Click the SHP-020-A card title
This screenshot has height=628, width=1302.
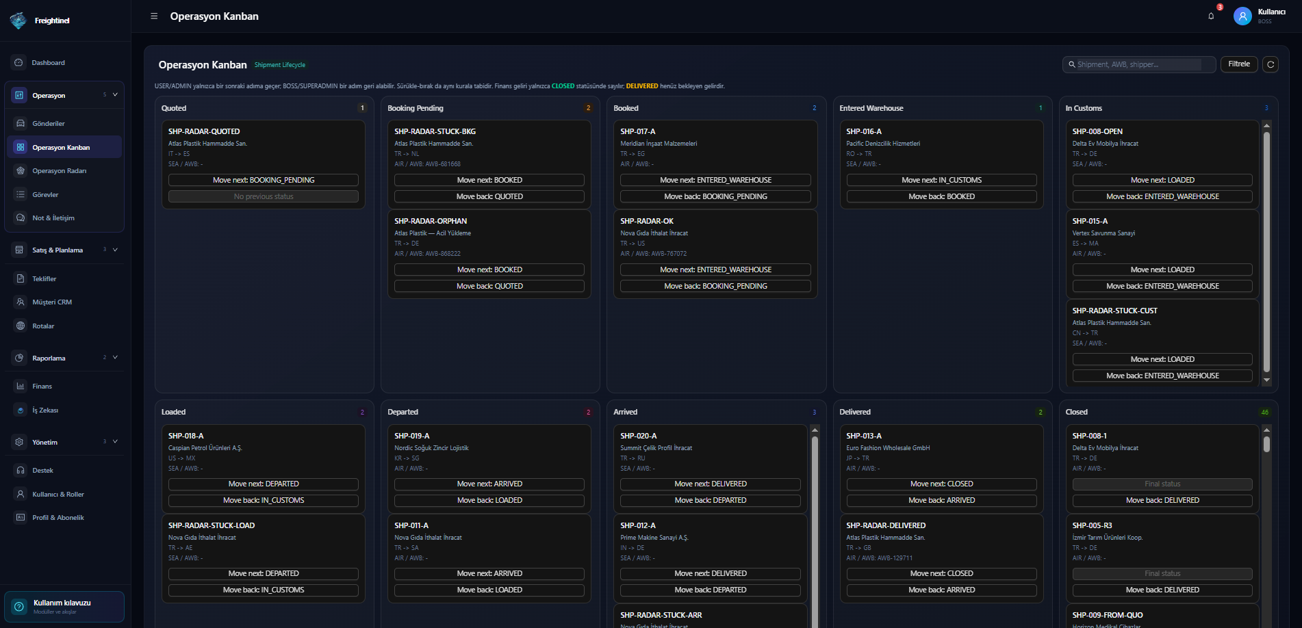tap(638, 436)
